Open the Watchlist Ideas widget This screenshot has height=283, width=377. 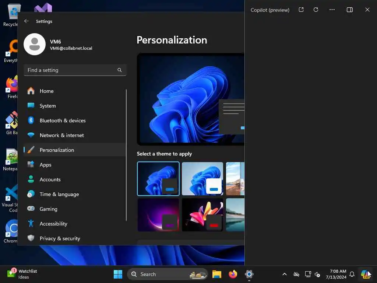[22, 274]
